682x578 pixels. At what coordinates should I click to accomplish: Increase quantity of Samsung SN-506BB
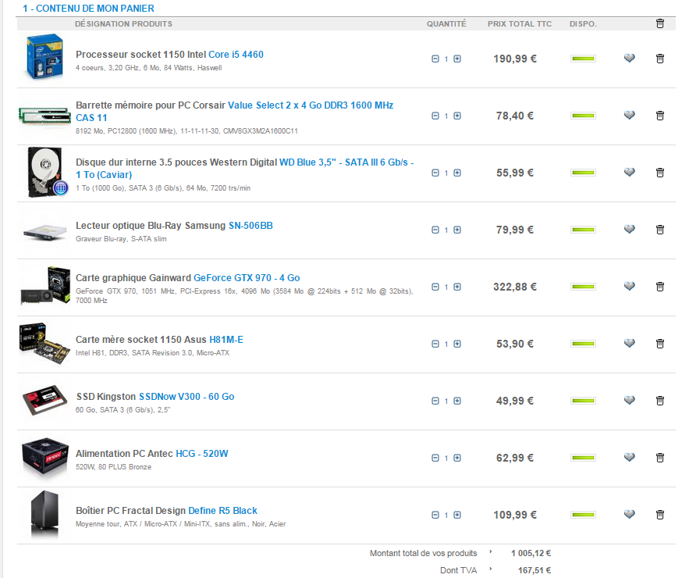pos(457,230)
